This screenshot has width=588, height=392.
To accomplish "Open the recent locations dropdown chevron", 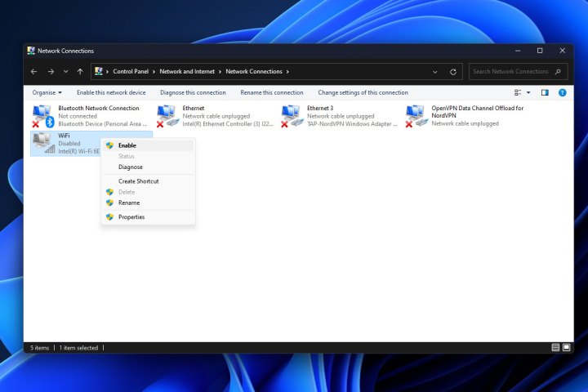I will (x=65, y=72).
